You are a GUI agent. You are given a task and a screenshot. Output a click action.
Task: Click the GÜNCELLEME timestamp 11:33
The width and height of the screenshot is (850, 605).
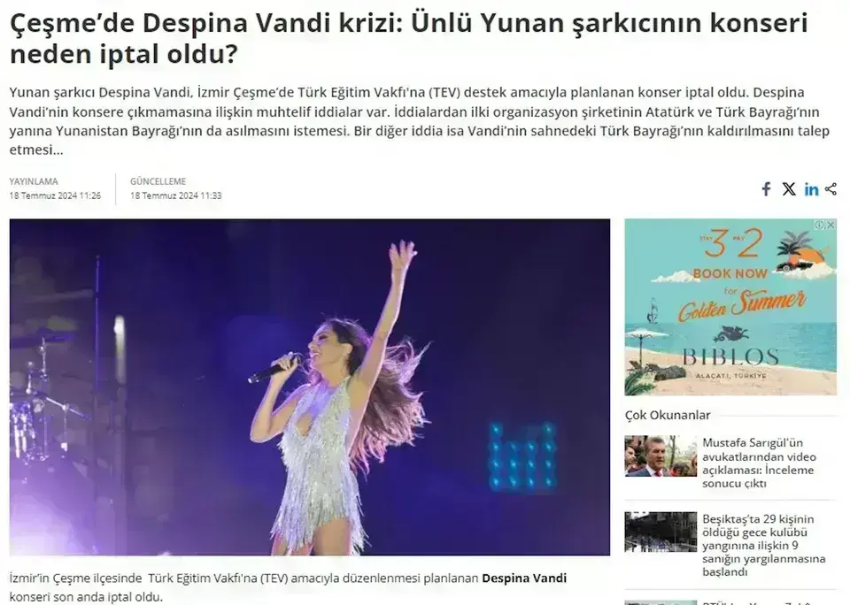175,195
